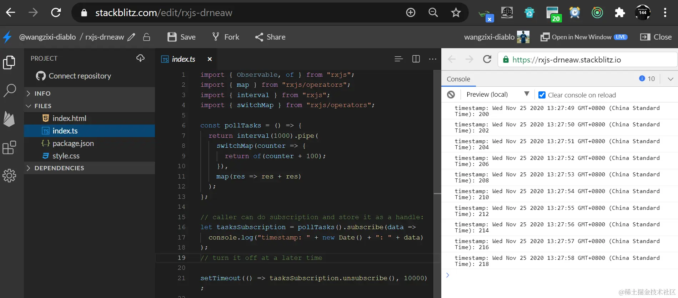Open the Chrome extensions puzzle menu

620,13
